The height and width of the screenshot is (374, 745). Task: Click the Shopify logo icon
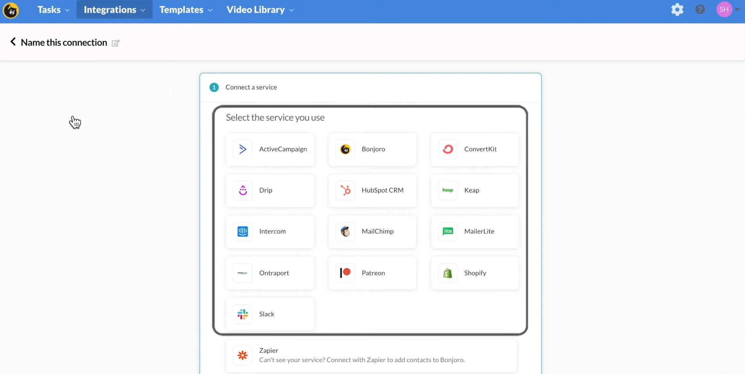448,273
